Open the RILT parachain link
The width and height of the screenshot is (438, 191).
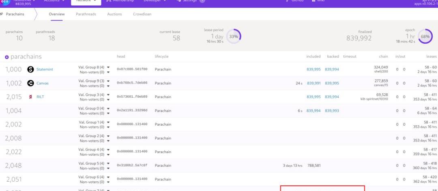(40, 97)
